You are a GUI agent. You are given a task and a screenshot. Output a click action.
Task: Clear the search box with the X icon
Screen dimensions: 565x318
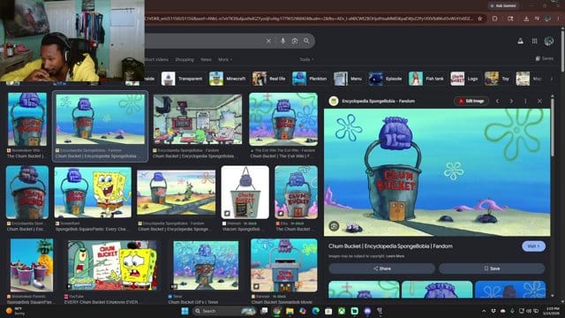coord(268,42)
